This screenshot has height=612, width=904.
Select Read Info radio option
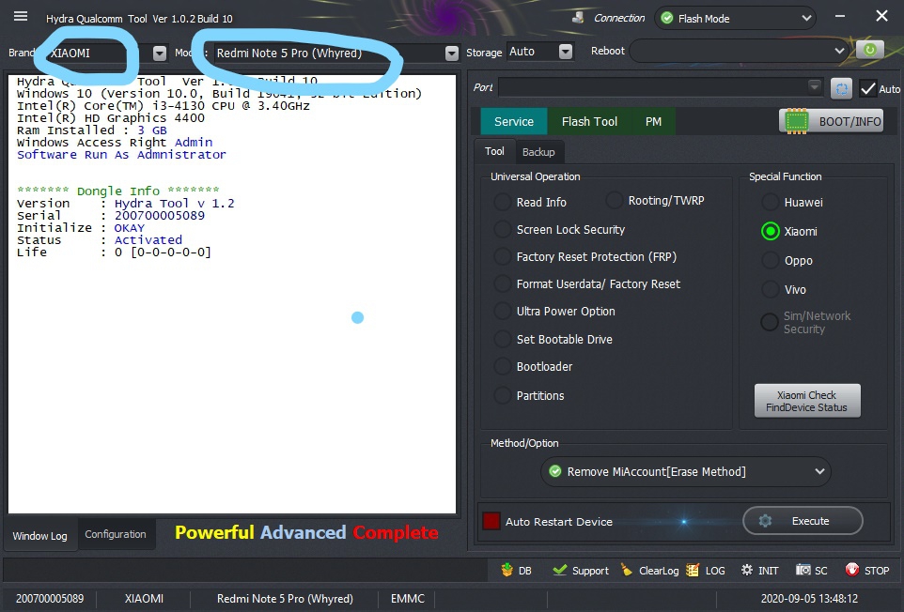502,202
